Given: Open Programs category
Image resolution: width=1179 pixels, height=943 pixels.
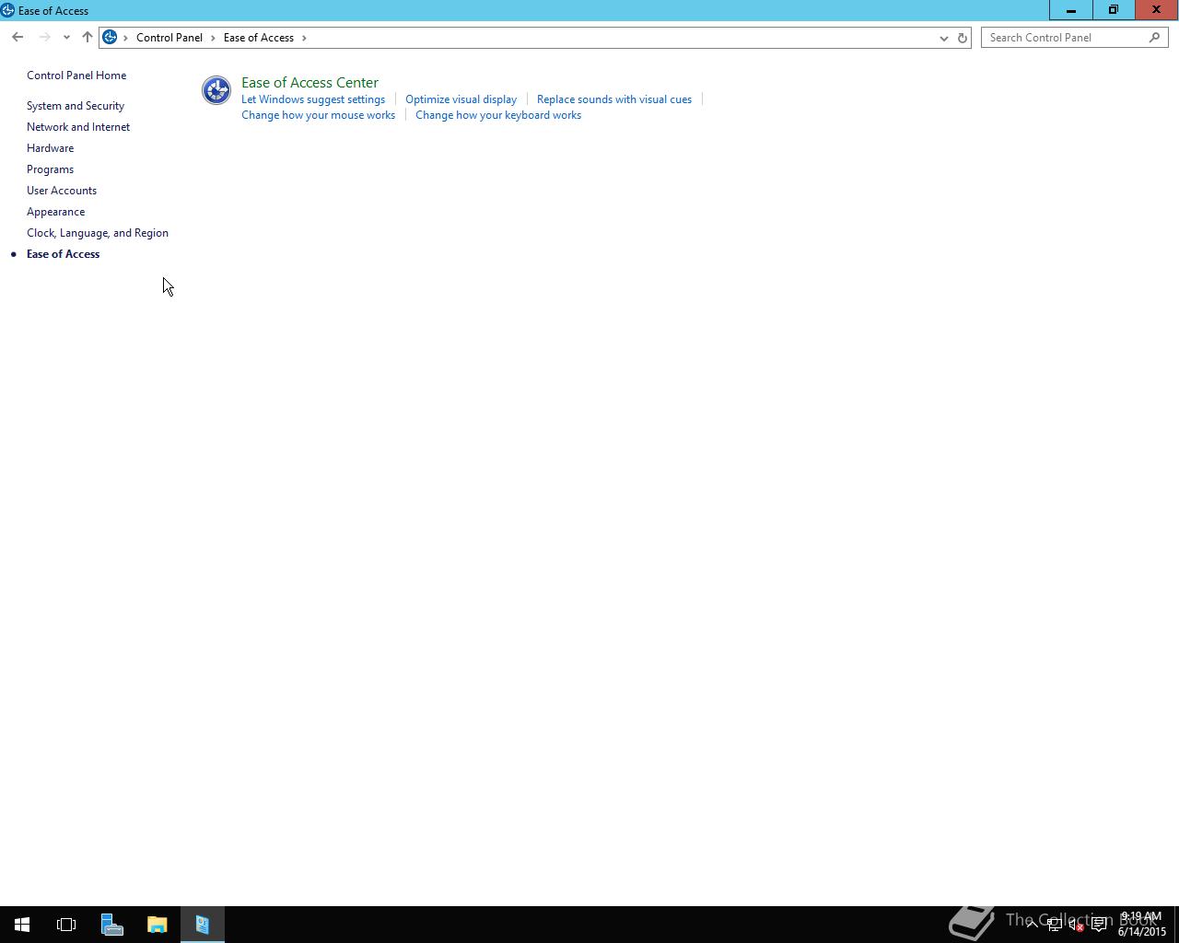Looking at the screenshot, I should coord(50,169).
